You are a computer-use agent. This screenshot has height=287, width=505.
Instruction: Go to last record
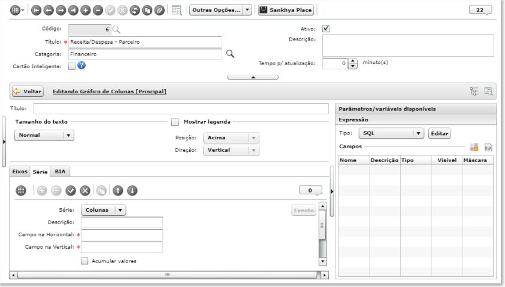click(73, 10)
